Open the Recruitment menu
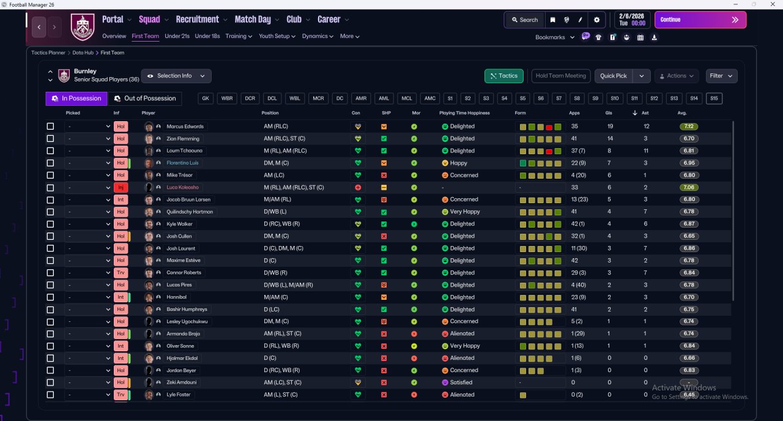Viewport: 783px width, 421px height. point(201,20)
